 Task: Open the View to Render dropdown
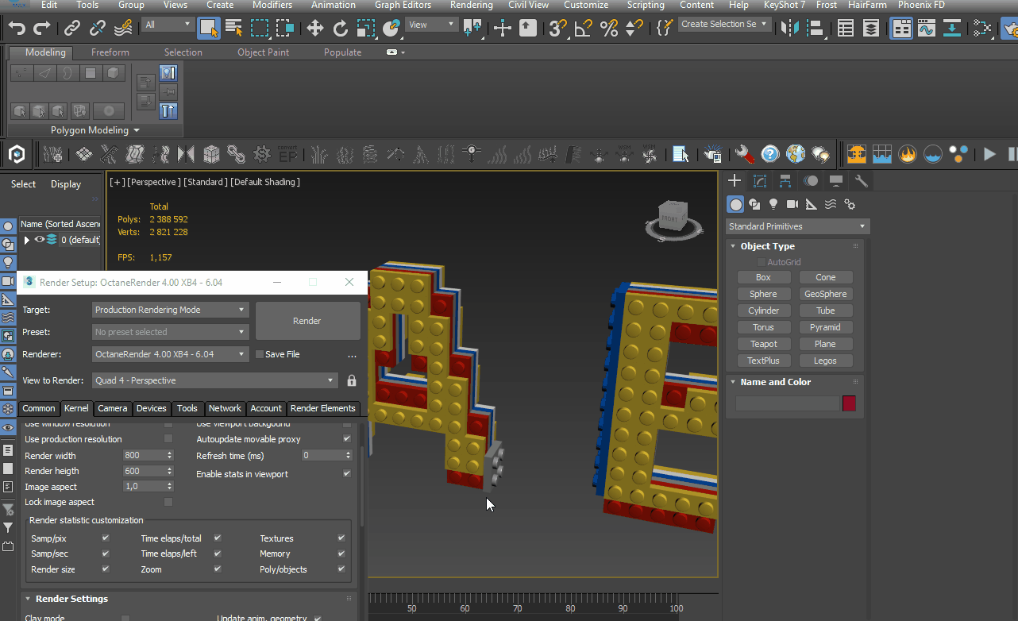coord(215,380)
